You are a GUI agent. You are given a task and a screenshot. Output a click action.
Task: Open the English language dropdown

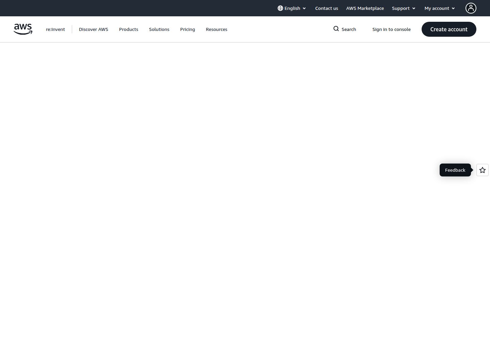click(292, 8)
